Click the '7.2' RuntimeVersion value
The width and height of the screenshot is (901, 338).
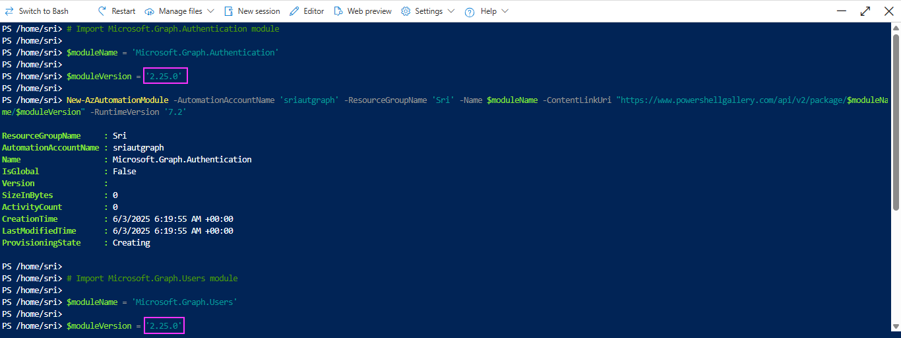pyautogui.click(x=175, y=112)
